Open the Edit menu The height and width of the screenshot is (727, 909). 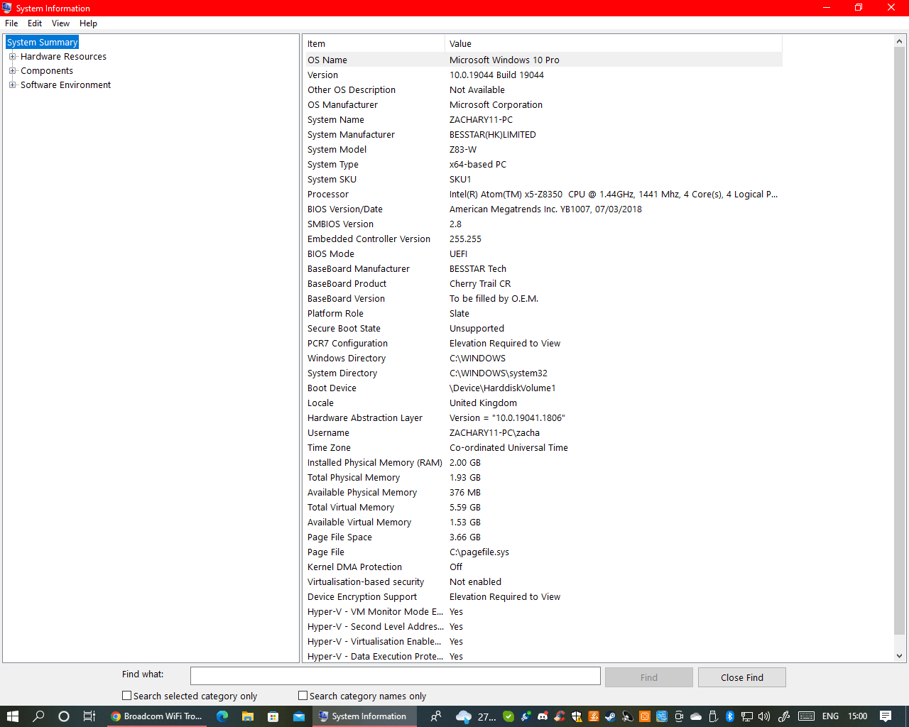point(35,23)
